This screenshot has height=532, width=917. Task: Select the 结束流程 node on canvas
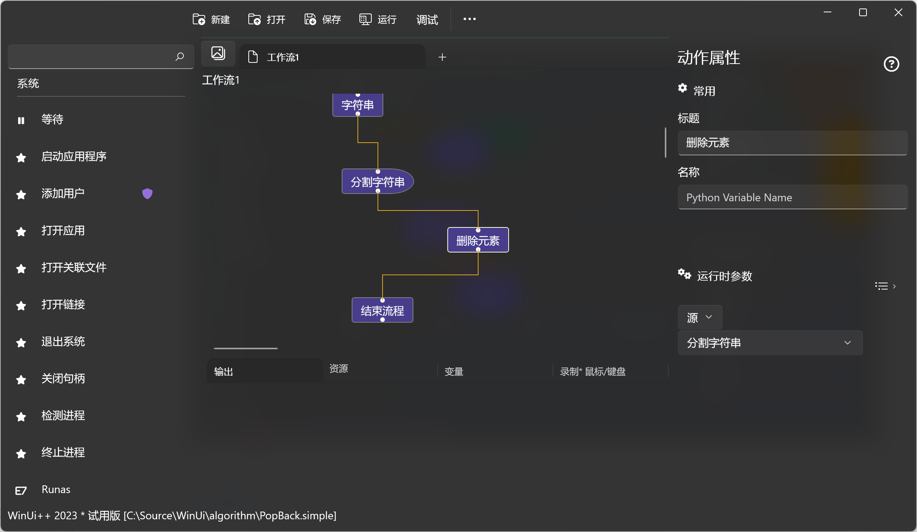[x=382, y=310]
